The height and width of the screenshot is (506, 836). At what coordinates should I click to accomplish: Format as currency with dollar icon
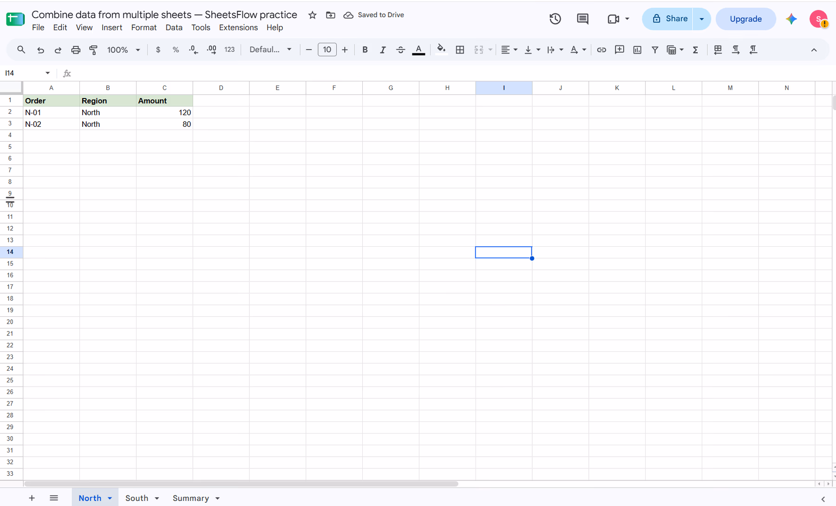(158, 50)
